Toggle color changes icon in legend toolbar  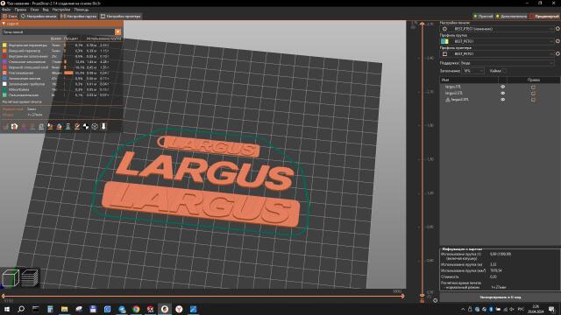coord(59,126)
